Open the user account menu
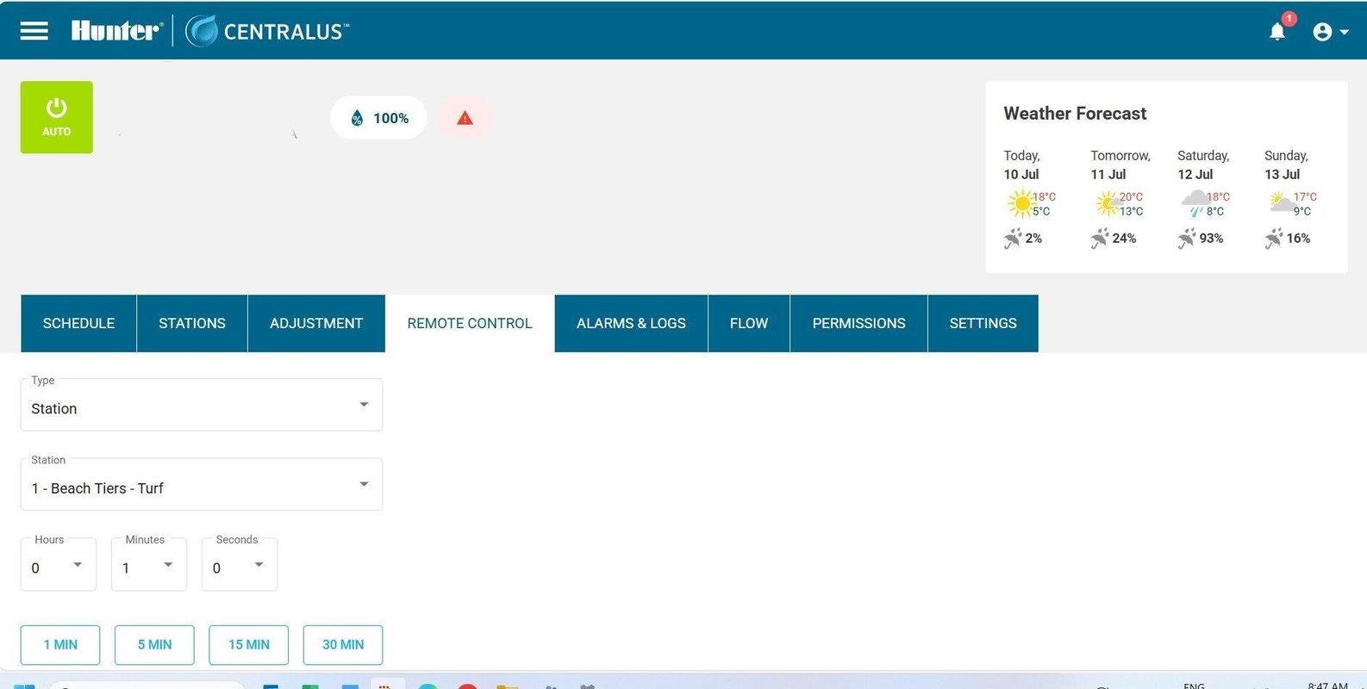The height and width of the screenshot is (689, 1367). click(x=1330, y=32)
